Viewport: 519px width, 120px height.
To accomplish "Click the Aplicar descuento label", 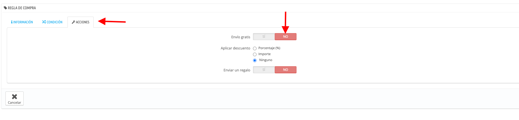I will pos(236,48).
